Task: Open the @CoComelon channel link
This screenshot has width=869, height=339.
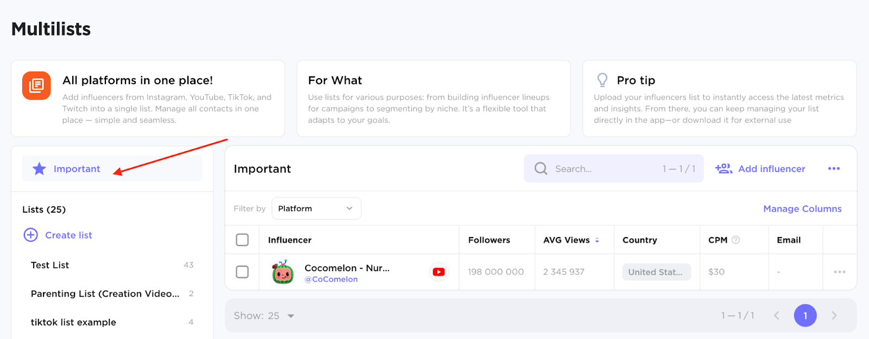Action: coord(331,279)
